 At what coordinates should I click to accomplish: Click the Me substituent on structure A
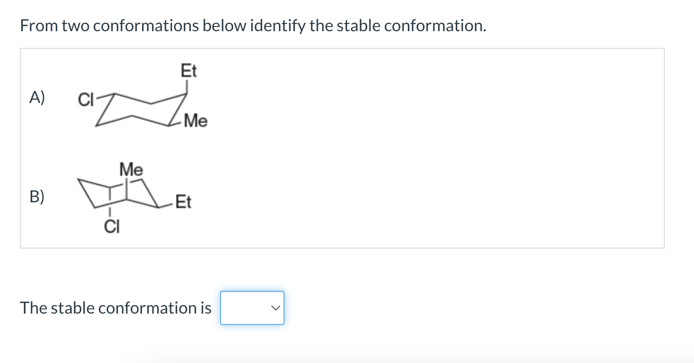click(196, 121)
